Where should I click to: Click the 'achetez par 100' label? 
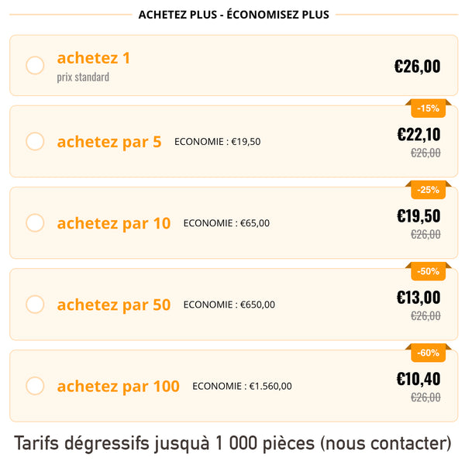coord(118,386)
